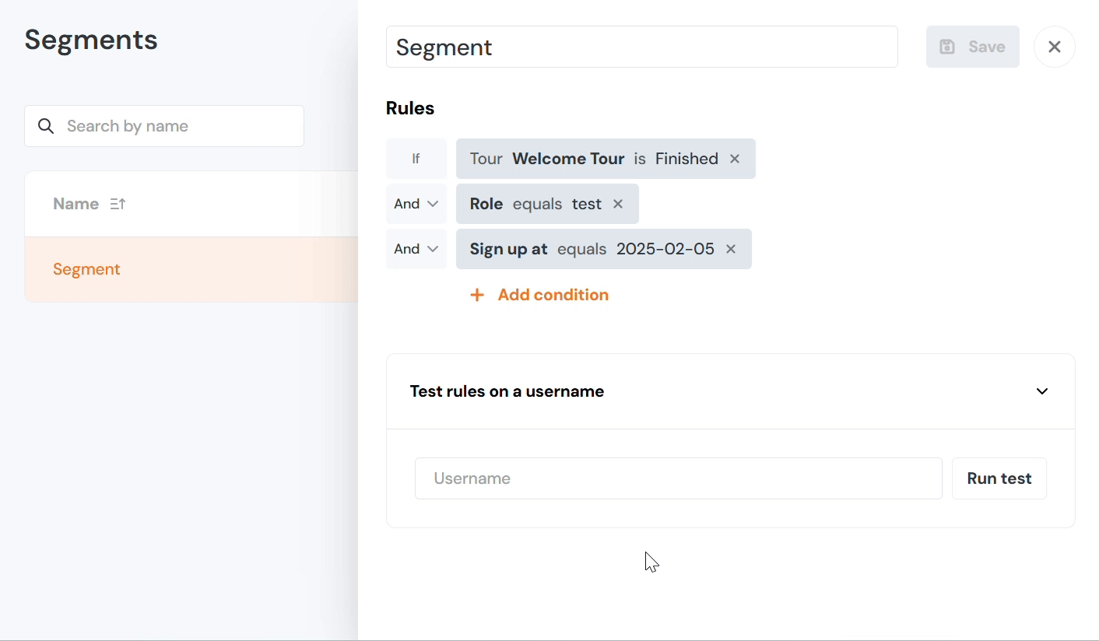Screen dimensions: 1099x641
Task: Focus the Username input field
Action: point(678,478)
